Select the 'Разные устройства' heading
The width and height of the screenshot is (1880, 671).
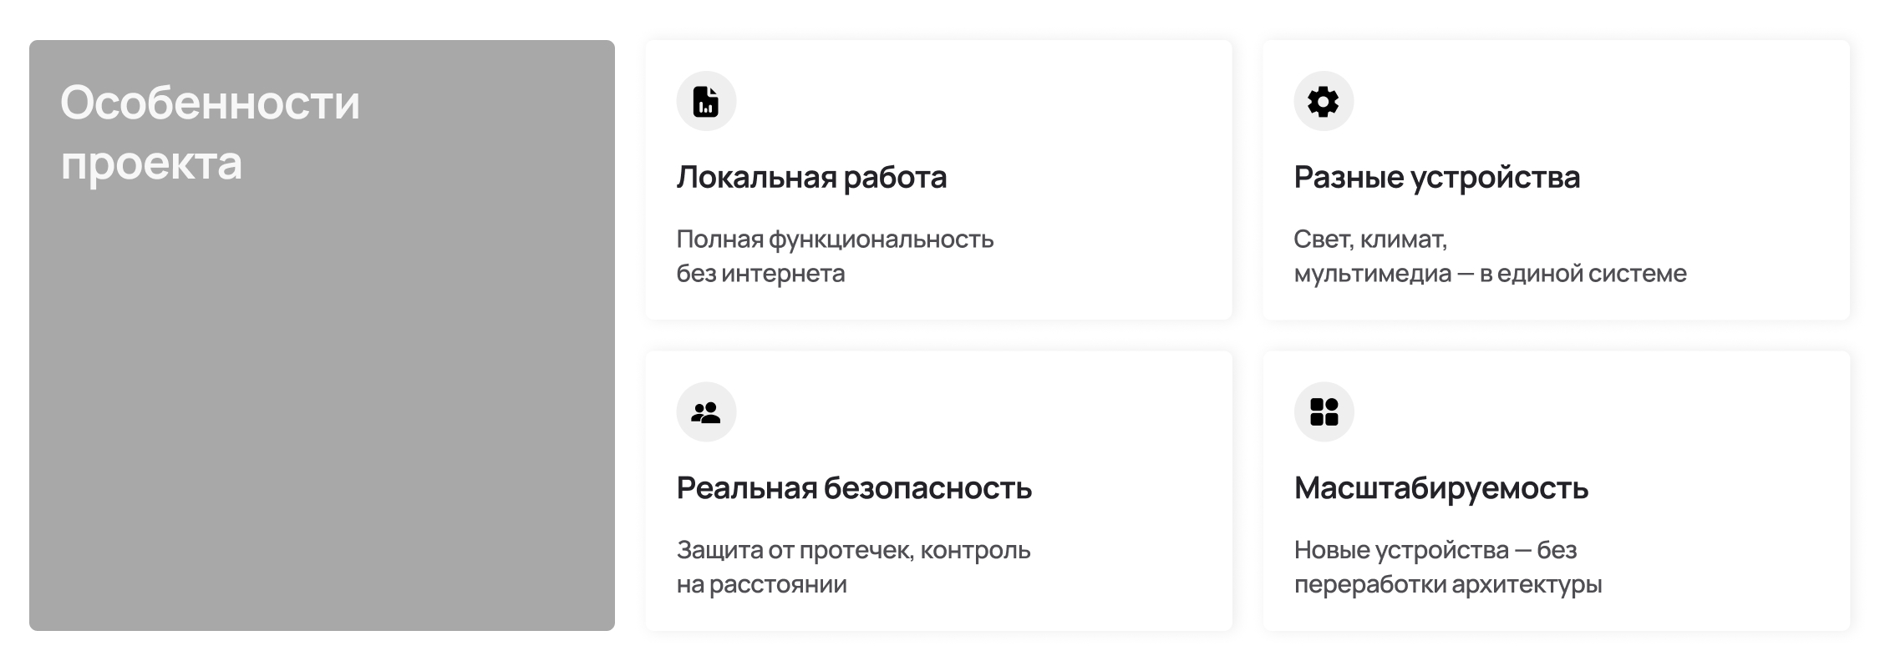[x=1436, y=177]
